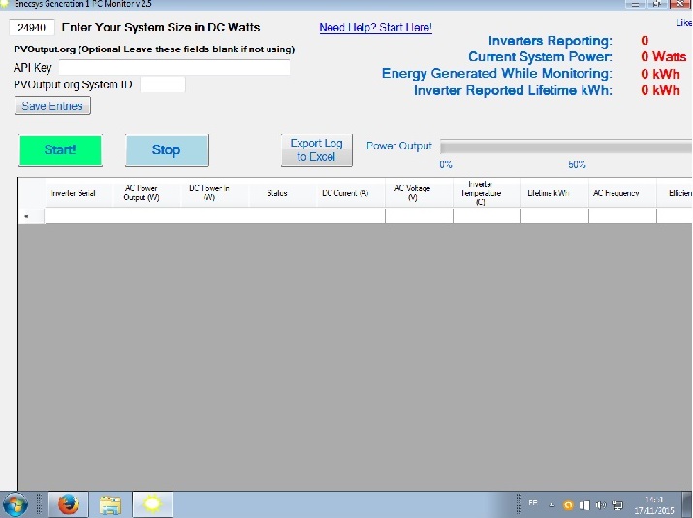Image resolution: width=693 pixels, height=518 pixels.
Task: Open Firefox from the taskbar
Action: (x=68, y=504)
